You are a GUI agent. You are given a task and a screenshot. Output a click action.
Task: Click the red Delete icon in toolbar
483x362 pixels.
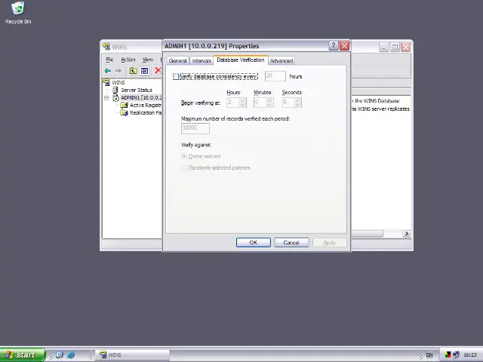(158, 71)
